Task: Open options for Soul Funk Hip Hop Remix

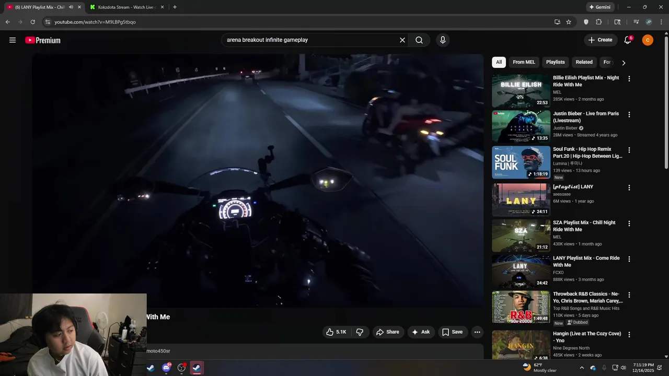Action: [629, 150]
